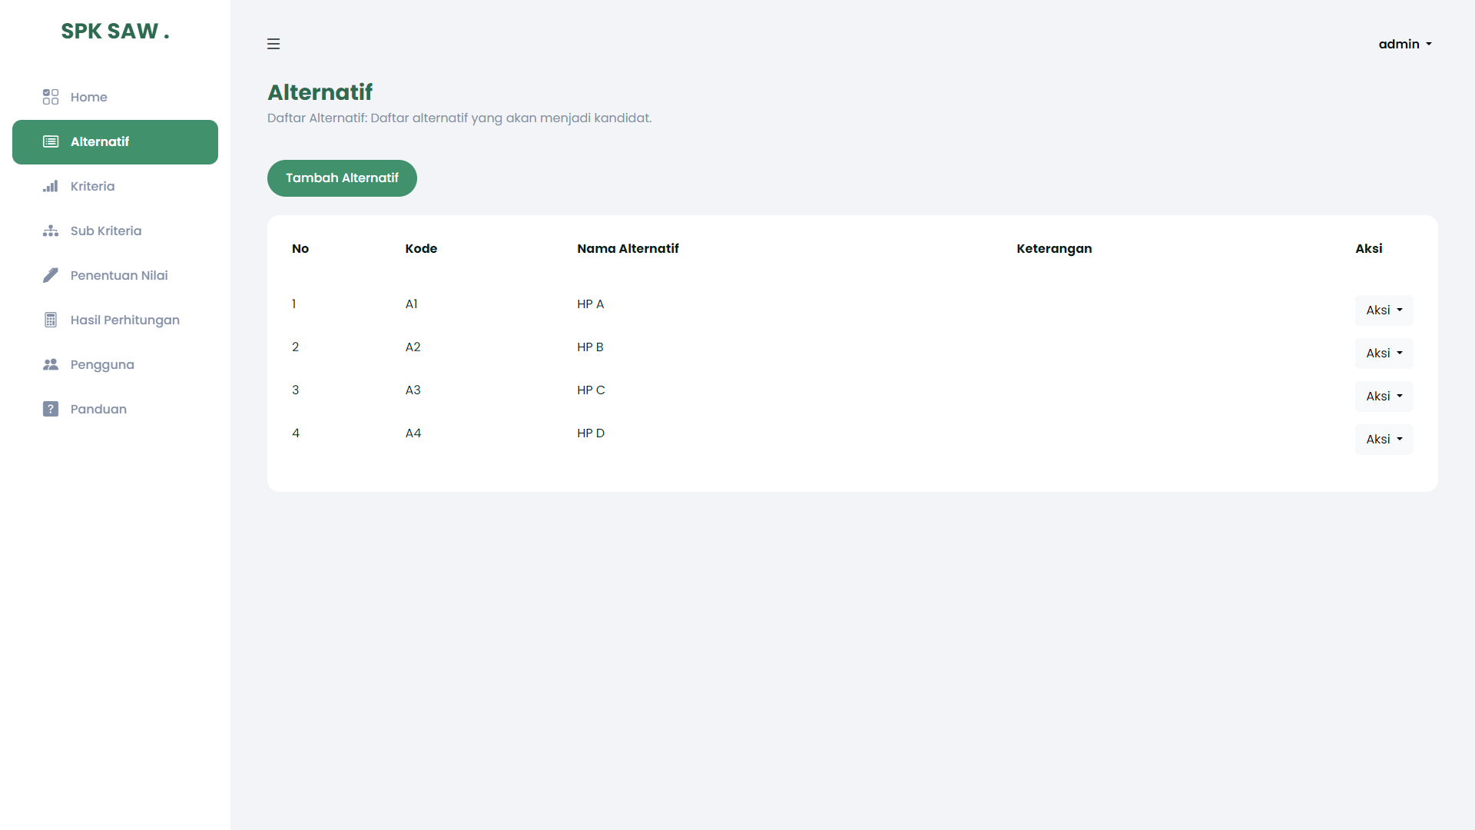Click the No column header
The image size is (1475, 830).
point(300,249)
